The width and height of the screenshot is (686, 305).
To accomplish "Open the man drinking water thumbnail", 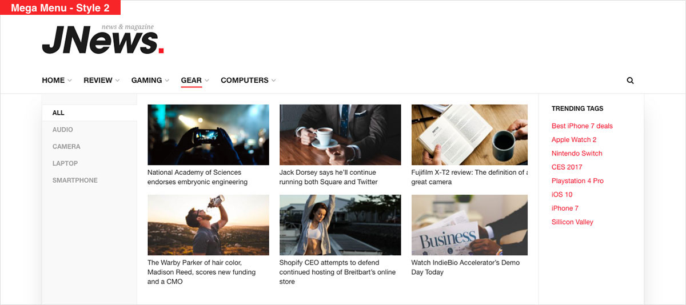I will (208, 225).
